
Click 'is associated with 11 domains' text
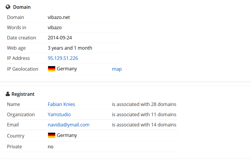point(144,114)
